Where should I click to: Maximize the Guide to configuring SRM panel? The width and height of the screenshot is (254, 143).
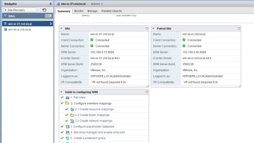click(147, 92)
